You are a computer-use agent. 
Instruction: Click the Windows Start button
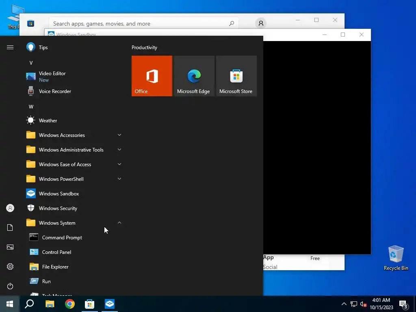[10, 304]
